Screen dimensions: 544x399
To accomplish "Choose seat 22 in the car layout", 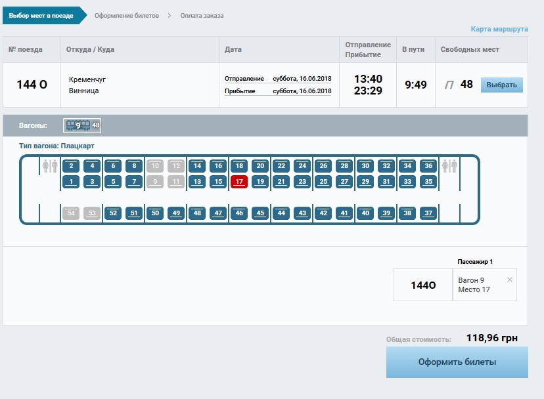I will [281, 166].
